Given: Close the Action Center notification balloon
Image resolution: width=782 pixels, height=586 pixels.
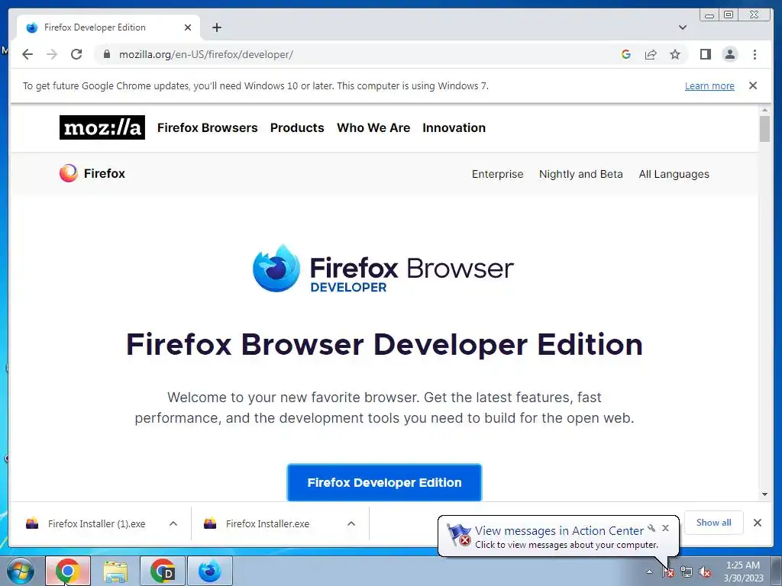Looking at the screenshot, I should click(665, 528).
